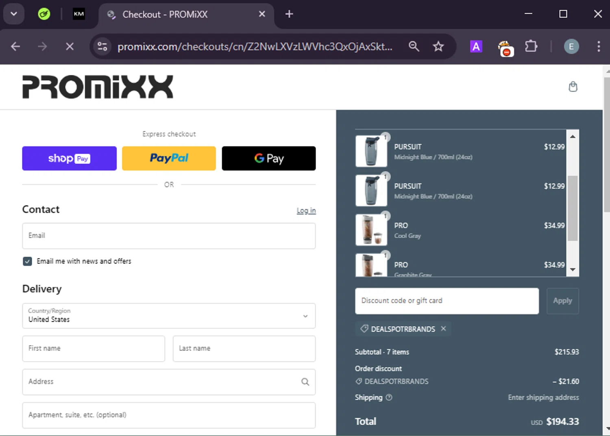This screenshot has height=436, width=610.
Task: Click the page vertical scrollbar thumb
Action: point(606,144)
